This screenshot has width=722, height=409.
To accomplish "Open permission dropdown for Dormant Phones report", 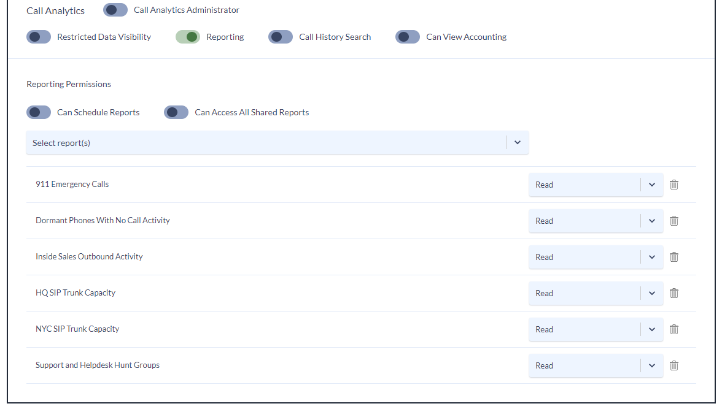I will (x=596, y=221).
